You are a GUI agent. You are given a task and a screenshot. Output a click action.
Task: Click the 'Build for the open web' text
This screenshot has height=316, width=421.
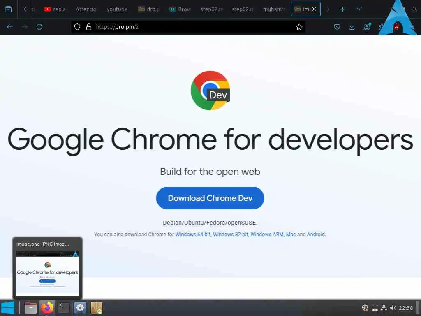click(210, 172)
